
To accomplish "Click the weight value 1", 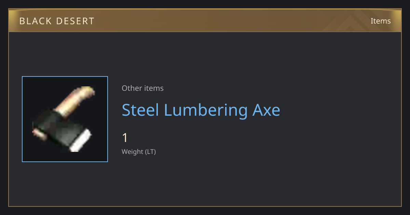I will pyautogui.click(x=125, y=138).
